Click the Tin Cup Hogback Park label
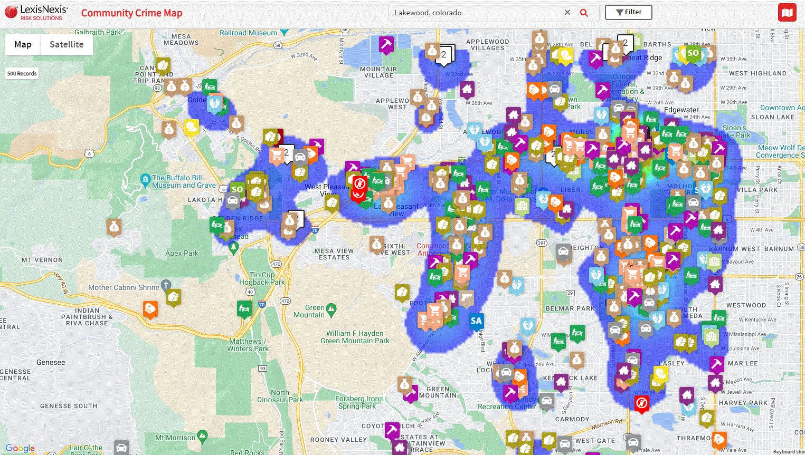 (x=262, y=278)
